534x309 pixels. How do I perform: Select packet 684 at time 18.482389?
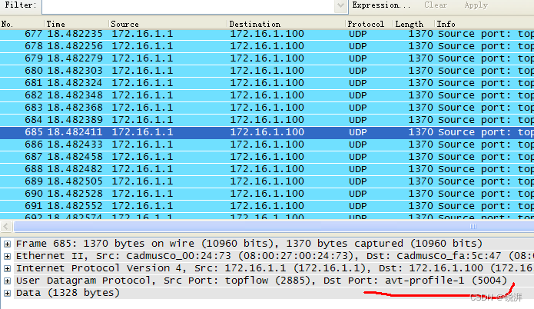267,120
